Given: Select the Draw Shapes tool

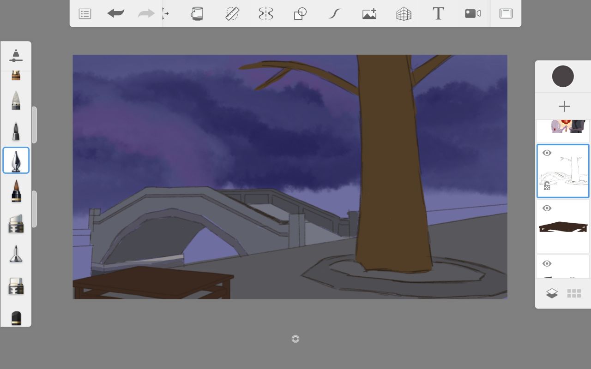Looking at the screenshot, I should 300,14.
